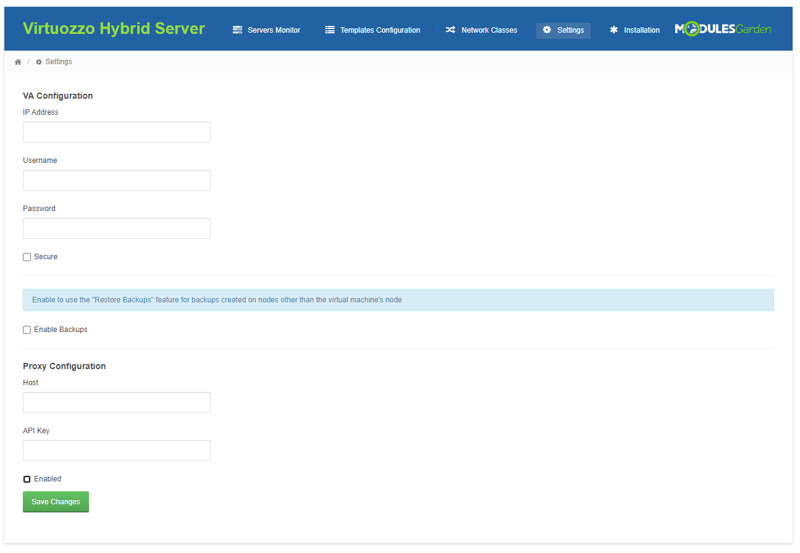Click the home icon in the breadcrumb

tap(18, 62)
